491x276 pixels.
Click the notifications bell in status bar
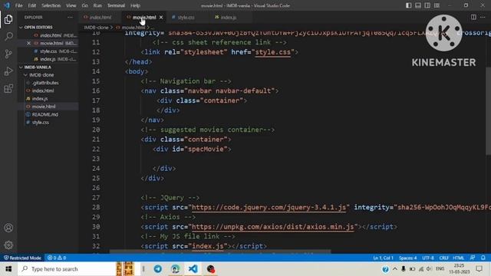pos(483,258)
